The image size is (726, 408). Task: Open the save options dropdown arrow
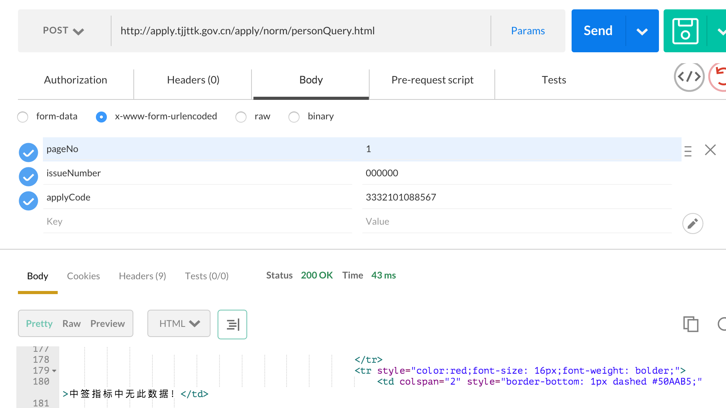click(x=720, y=31)
